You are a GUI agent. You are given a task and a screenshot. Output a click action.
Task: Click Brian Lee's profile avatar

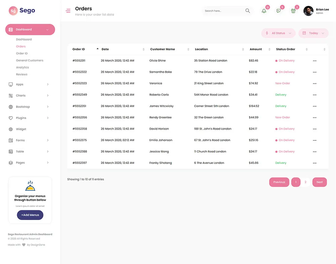point(308,11)
